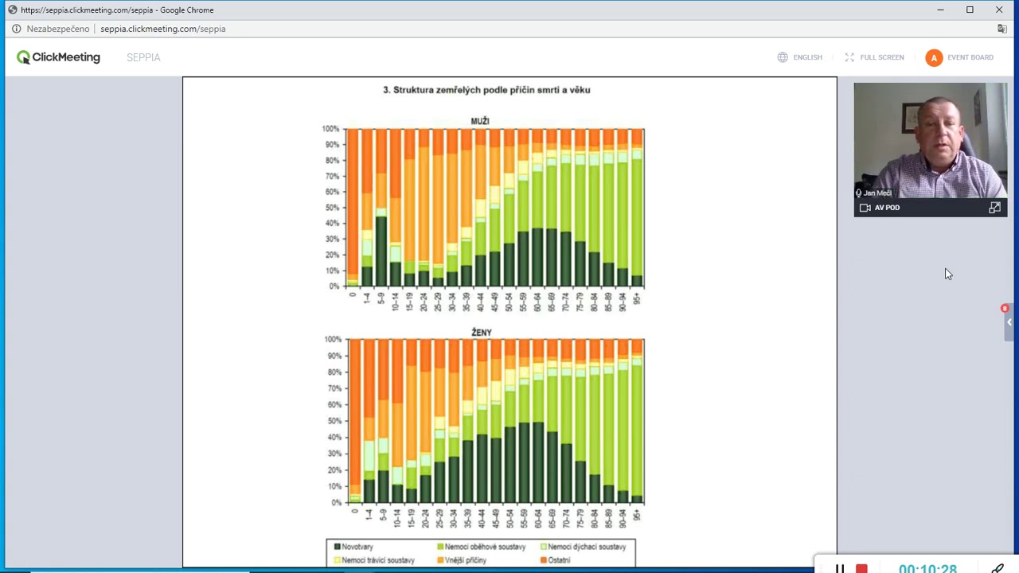Click the Nemoci trávicí soustavy legend entry

[x=374, y=560]
